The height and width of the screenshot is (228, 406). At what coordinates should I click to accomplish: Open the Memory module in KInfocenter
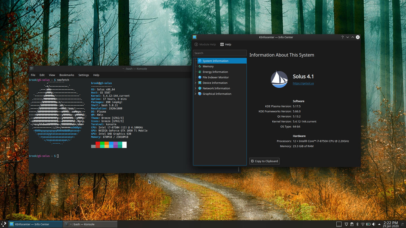222,66
